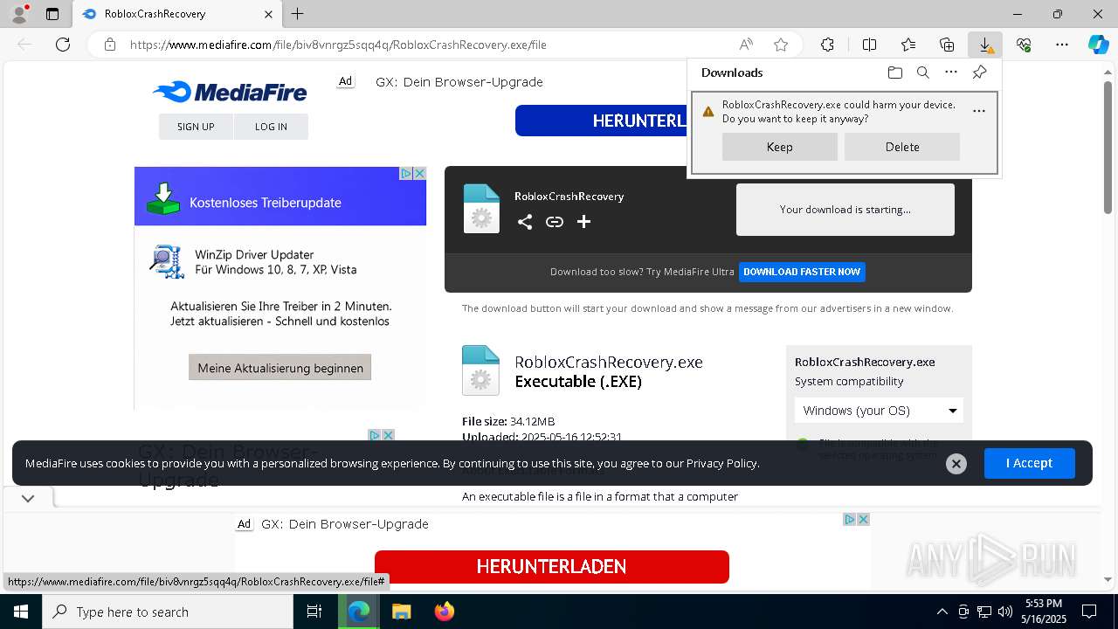Open more actions for RobloxCrashRecovery.exe download
This screenshot has width=1118, height=629.
pos(979,111)
